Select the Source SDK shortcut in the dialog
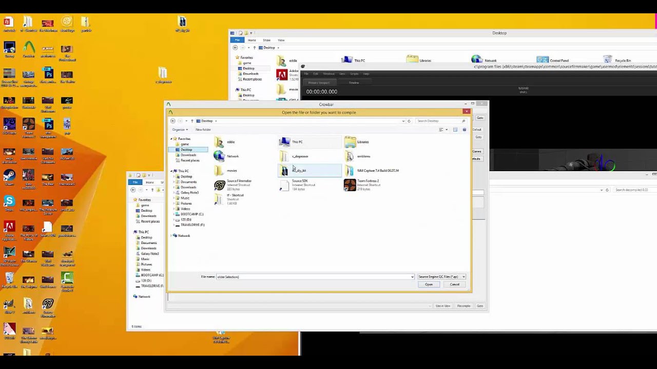 click(297, 184)
